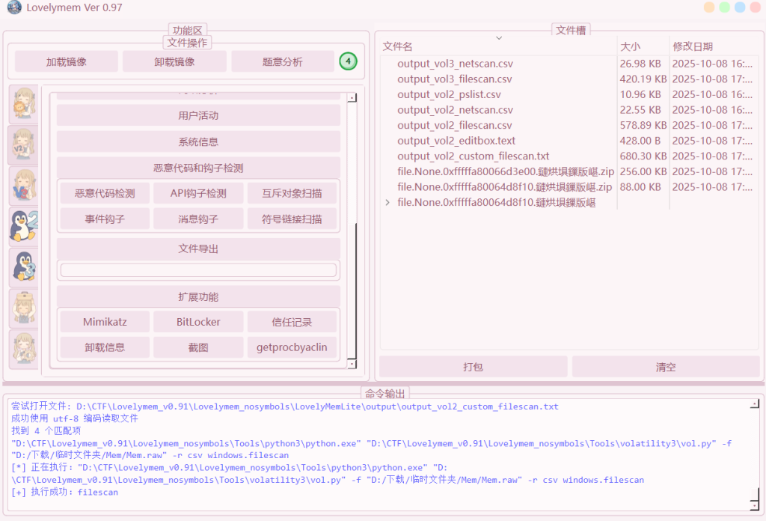Click the orange circle window button

(709, 7)
